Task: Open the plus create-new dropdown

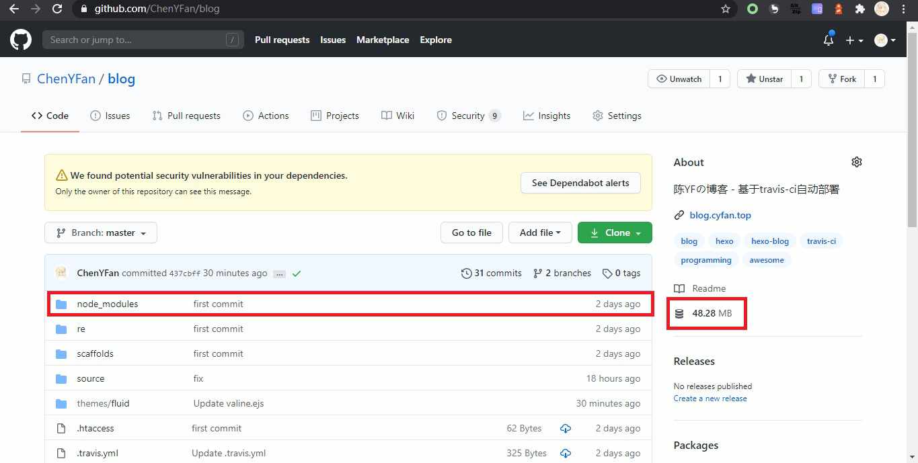Action: point(853,40)
